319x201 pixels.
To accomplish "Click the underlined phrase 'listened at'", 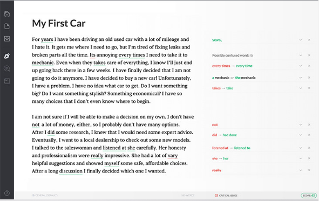I will pyautogui.click(x=114, y=148).
